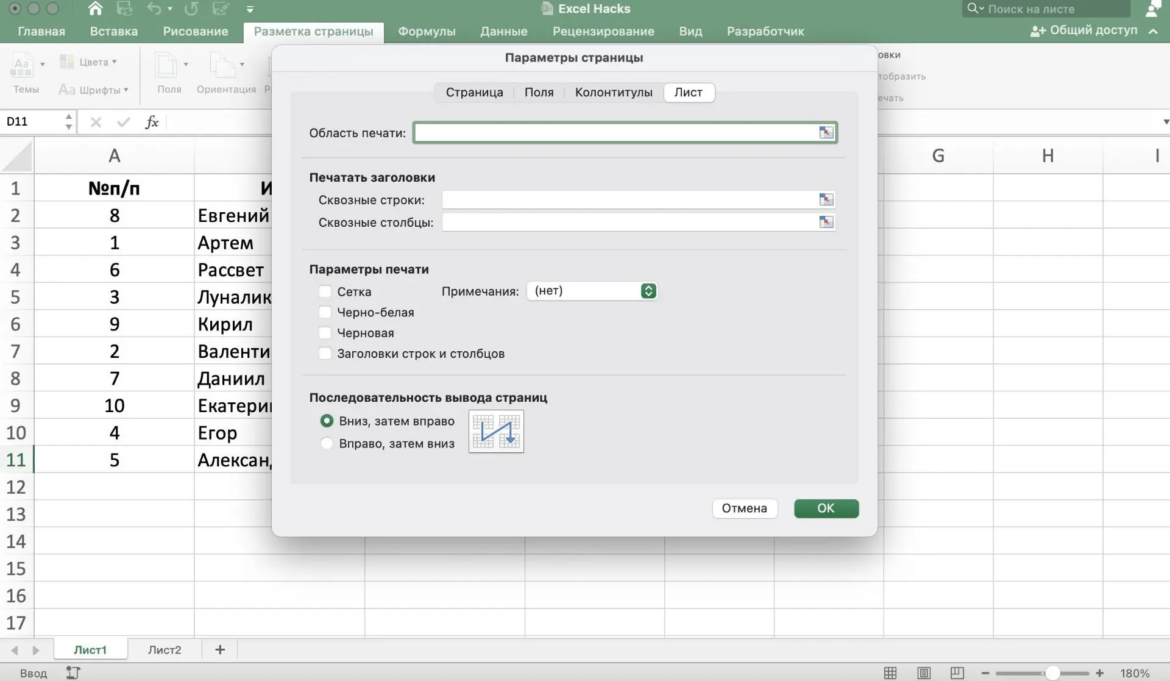Open the Примечания dropdown
Image resolution: width=1170 pixels, height=681 pixels.
(x=592, y=291)
